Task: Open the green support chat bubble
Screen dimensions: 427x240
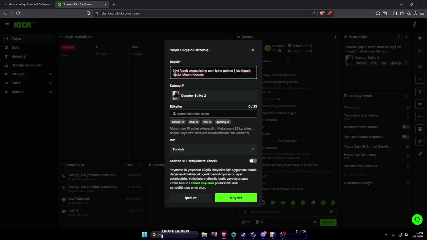Action: pyautogui.click(x=417, y=219)
